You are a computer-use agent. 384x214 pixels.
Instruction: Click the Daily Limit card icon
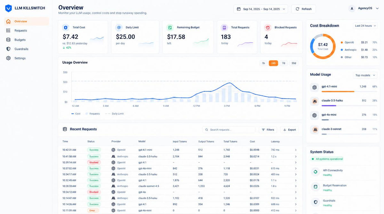[119, 27]
